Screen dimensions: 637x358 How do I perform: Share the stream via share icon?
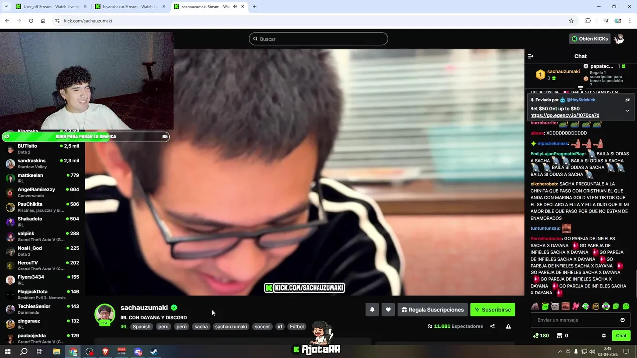(x=492, y=326)
